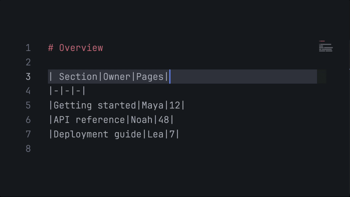This screenshot has width=350, height=197.
Task: Place the cursor in the Deployment guide cell
Action: 97,134
